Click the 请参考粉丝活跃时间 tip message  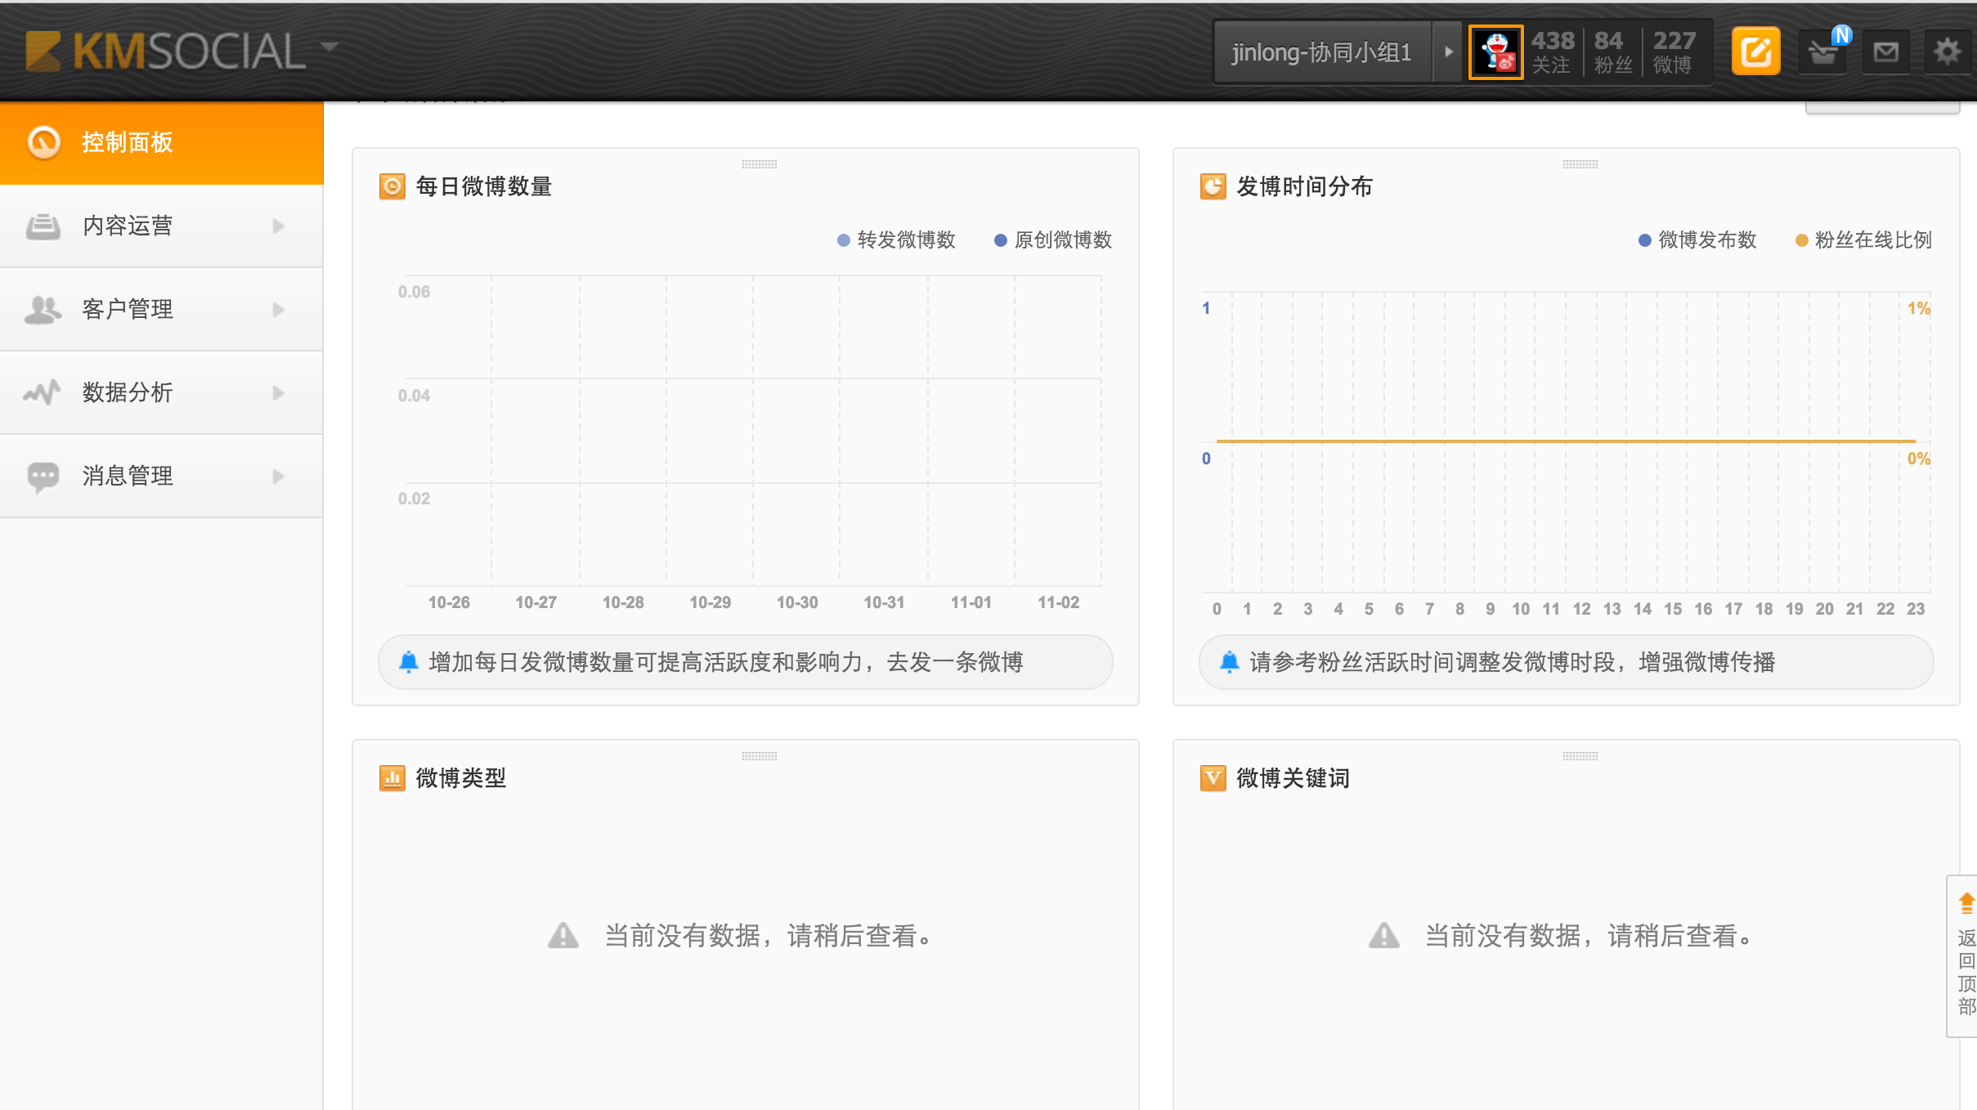pyautogui.click(x=1566, y=662)
